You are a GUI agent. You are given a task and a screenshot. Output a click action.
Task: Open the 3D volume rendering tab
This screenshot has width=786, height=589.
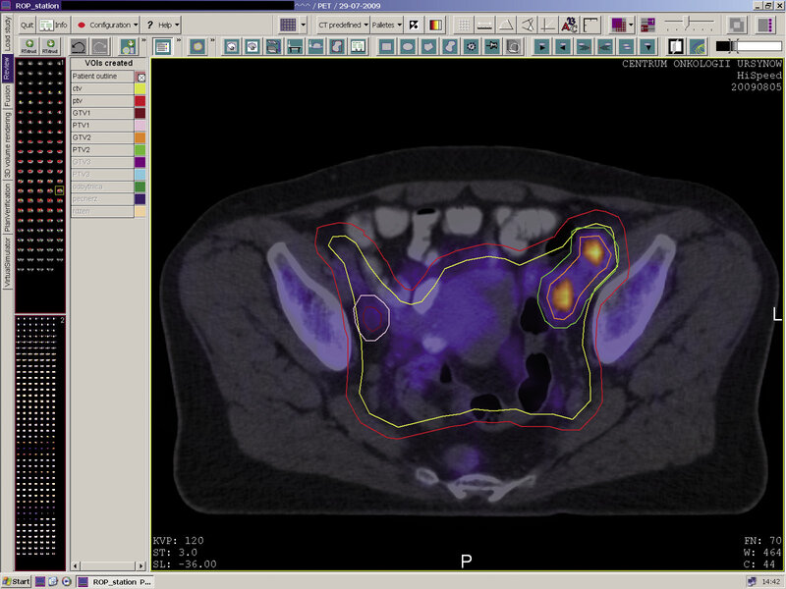pyautogui.click(x=7, y=144)
